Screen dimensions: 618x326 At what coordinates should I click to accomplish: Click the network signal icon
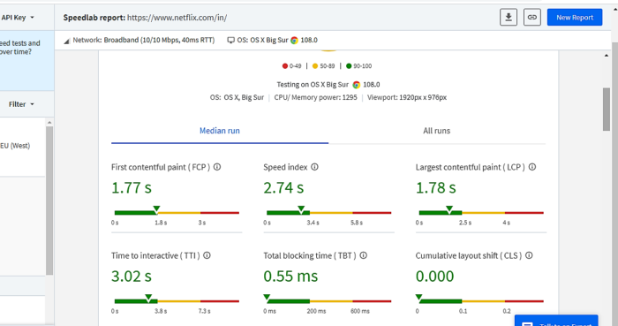(66, 41)
